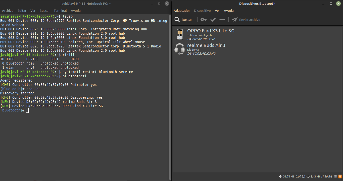
Task: Click the orange tray icon in status bar
Action: 340,176
